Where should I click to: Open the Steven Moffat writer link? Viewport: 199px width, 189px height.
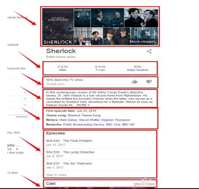tap(89, 120)
